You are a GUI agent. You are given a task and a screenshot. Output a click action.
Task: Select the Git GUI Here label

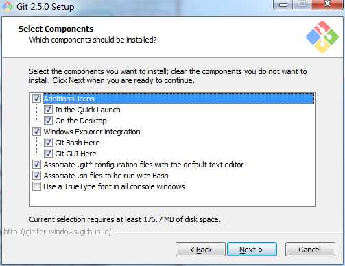tap(75, 154)
